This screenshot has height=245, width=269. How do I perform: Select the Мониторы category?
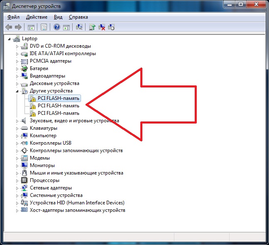pos(42,165)
